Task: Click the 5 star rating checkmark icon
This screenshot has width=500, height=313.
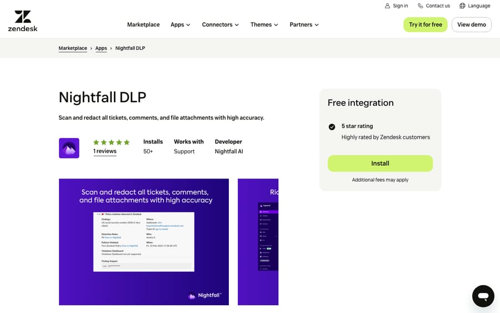Action: pos(332,127)
